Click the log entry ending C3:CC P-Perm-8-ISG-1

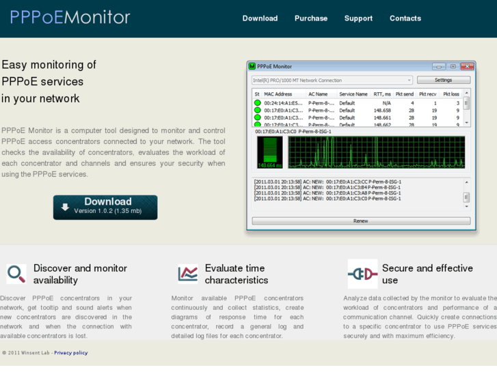(x=327, y=182)
